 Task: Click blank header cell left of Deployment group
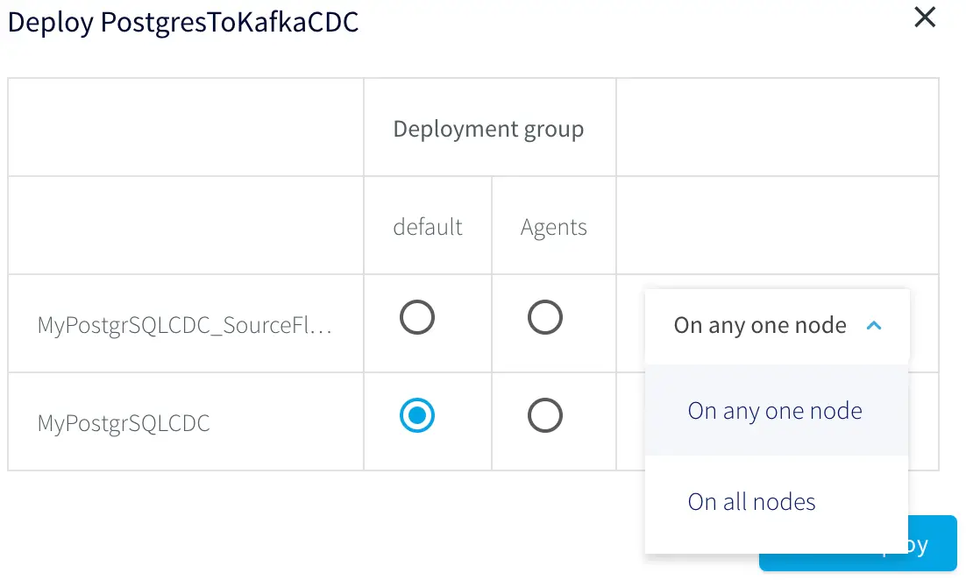[186, 128]
